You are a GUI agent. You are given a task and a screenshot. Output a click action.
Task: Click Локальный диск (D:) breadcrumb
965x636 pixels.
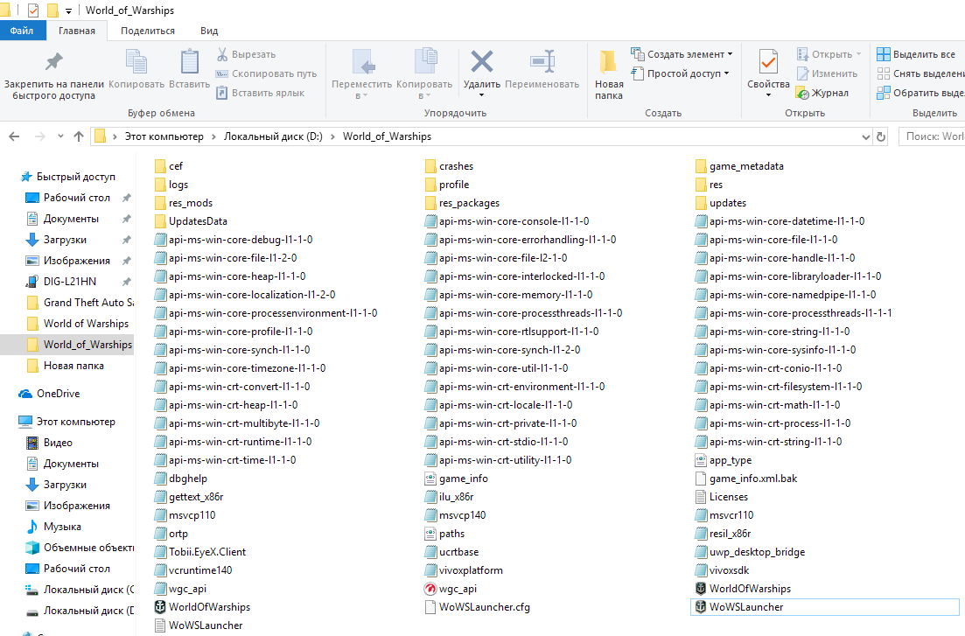tap(273, 136)
